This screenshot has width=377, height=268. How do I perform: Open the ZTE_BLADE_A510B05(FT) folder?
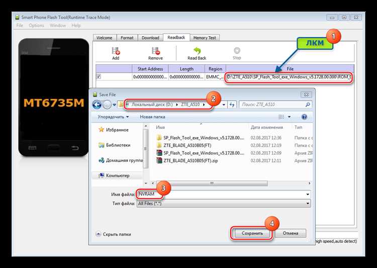184,145
